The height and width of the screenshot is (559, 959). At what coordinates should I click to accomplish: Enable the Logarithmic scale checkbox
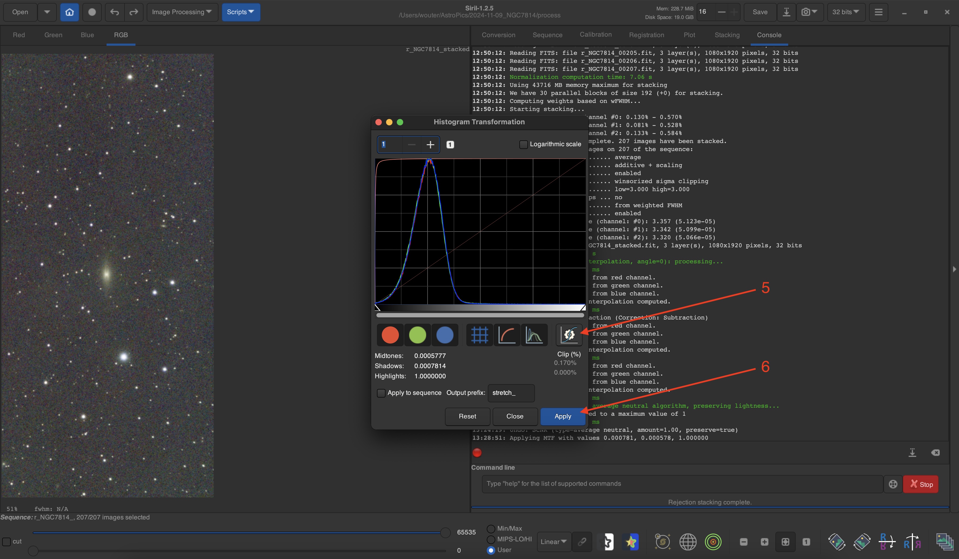523,144
